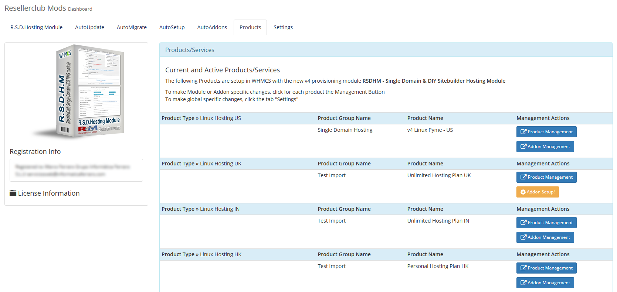Viewport: 617px width, 292px height.
Task: Open the R.S.D.Hosting Module tab
Action: [x=36, y=27]
